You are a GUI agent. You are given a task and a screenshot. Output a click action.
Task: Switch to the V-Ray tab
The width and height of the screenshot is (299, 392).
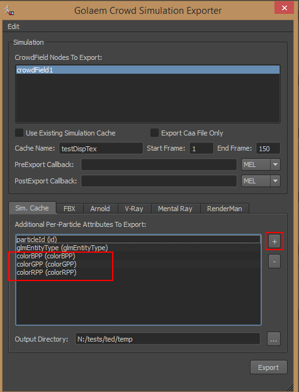pos(134,209)
